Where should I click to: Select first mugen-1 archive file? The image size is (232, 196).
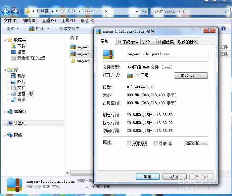tap(81, 47)
